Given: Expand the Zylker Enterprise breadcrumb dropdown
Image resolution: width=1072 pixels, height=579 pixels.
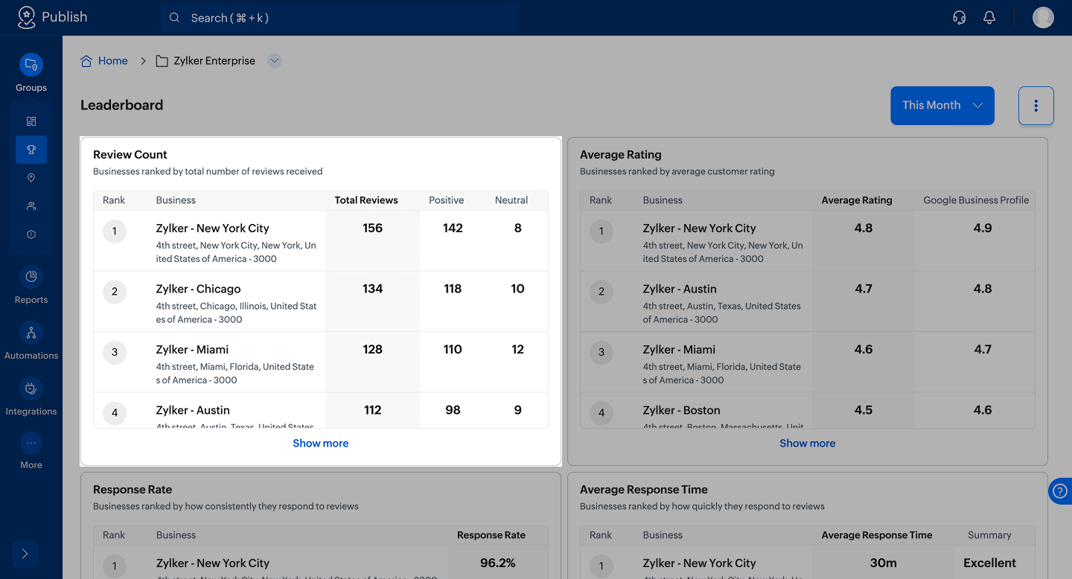Looking at the screenshot, I should [x=275, y=61].
